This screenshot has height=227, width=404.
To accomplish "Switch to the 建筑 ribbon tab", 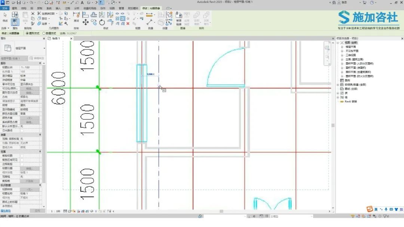I will point(15,8).
